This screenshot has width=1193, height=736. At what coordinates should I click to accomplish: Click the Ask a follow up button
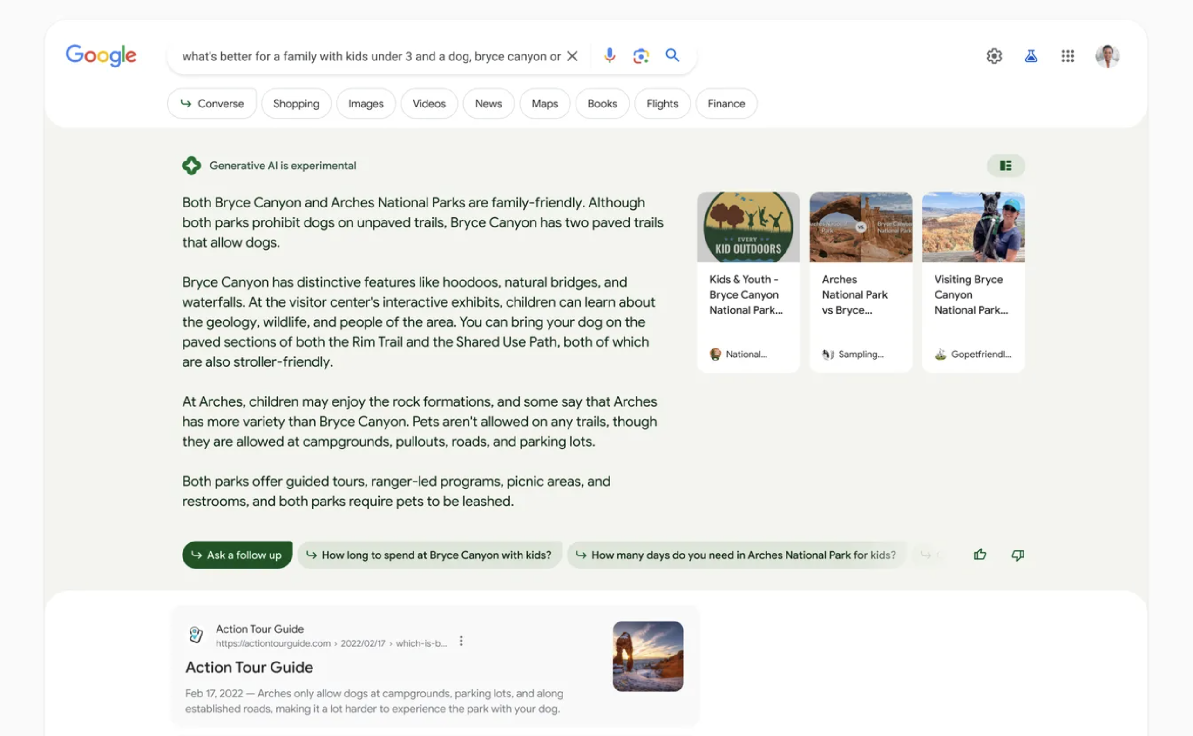(x=237, y=555)
